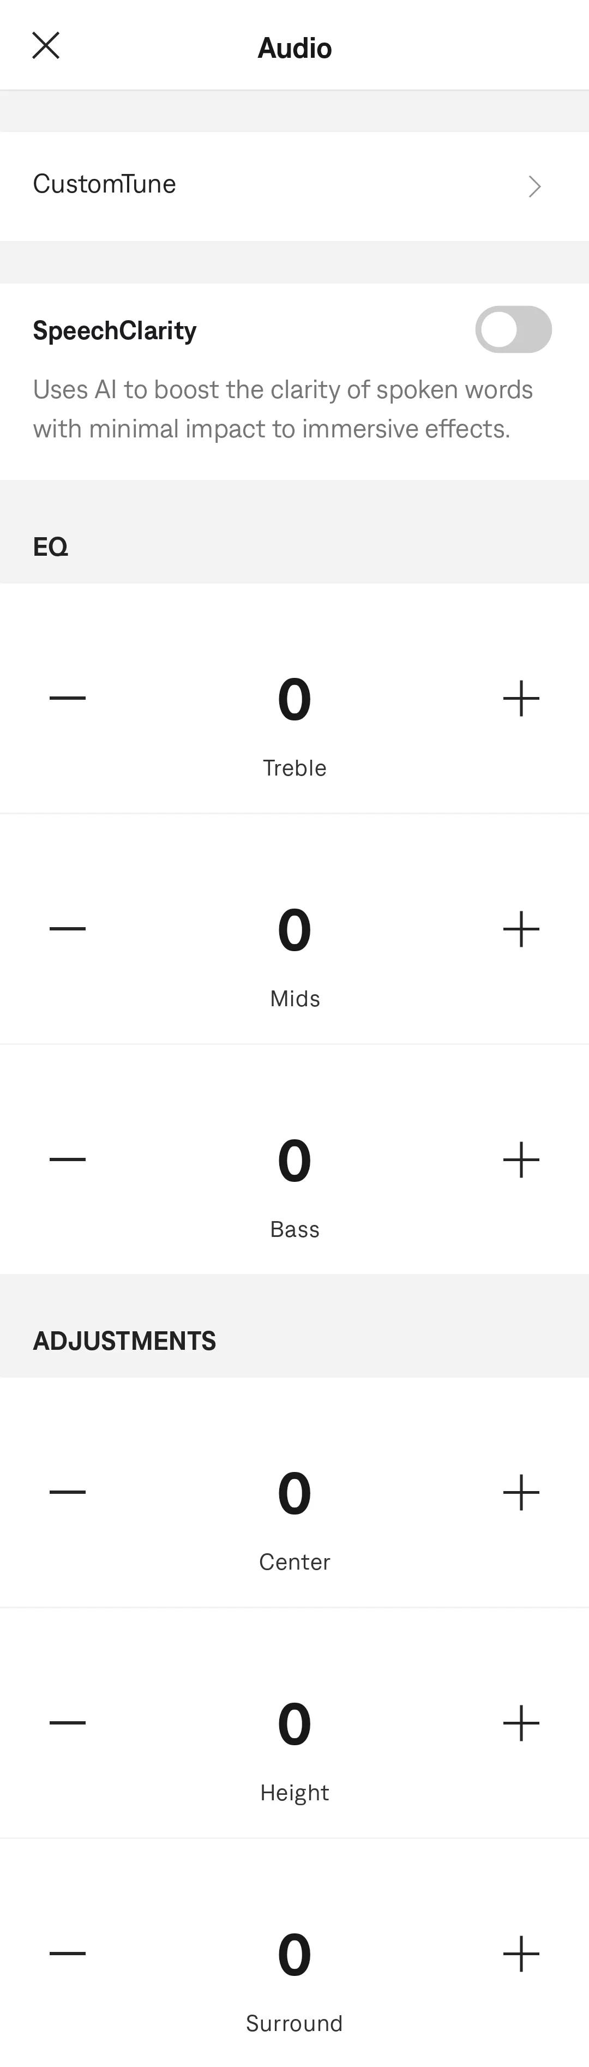Expand CustomTune via chevron arrow
589x2067 pixels.
[x=534, y=186]
